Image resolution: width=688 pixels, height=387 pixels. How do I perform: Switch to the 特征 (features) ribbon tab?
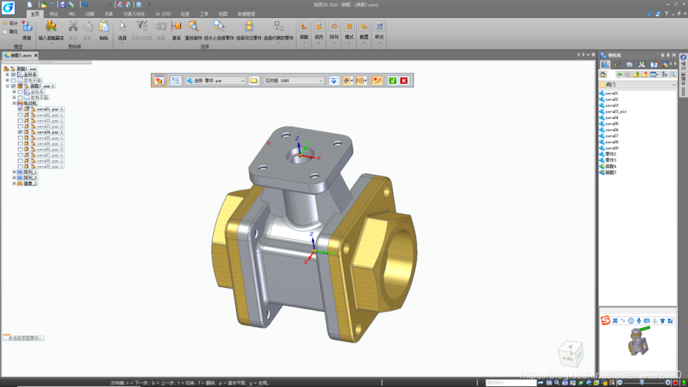(54, 13)
